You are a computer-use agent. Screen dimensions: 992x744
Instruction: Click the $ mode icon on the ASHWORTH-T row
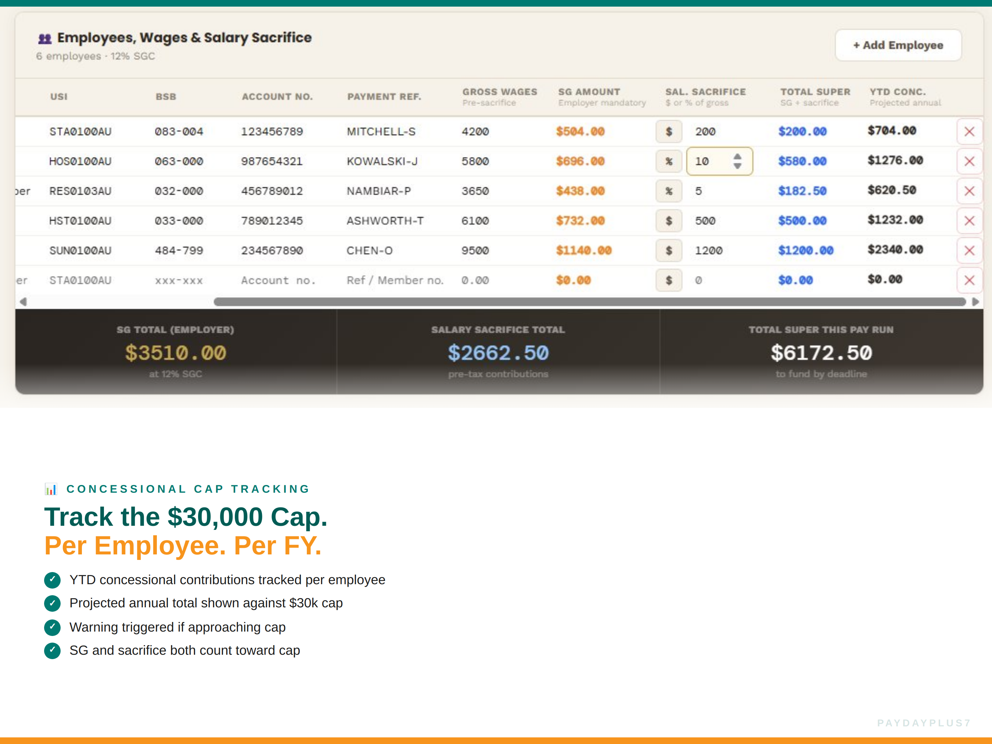[x=669, y=221]
